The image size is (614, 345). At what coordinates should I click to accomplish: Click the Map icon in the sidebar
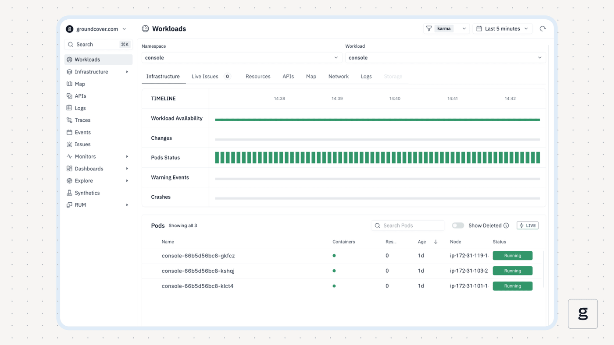(69, 84)
